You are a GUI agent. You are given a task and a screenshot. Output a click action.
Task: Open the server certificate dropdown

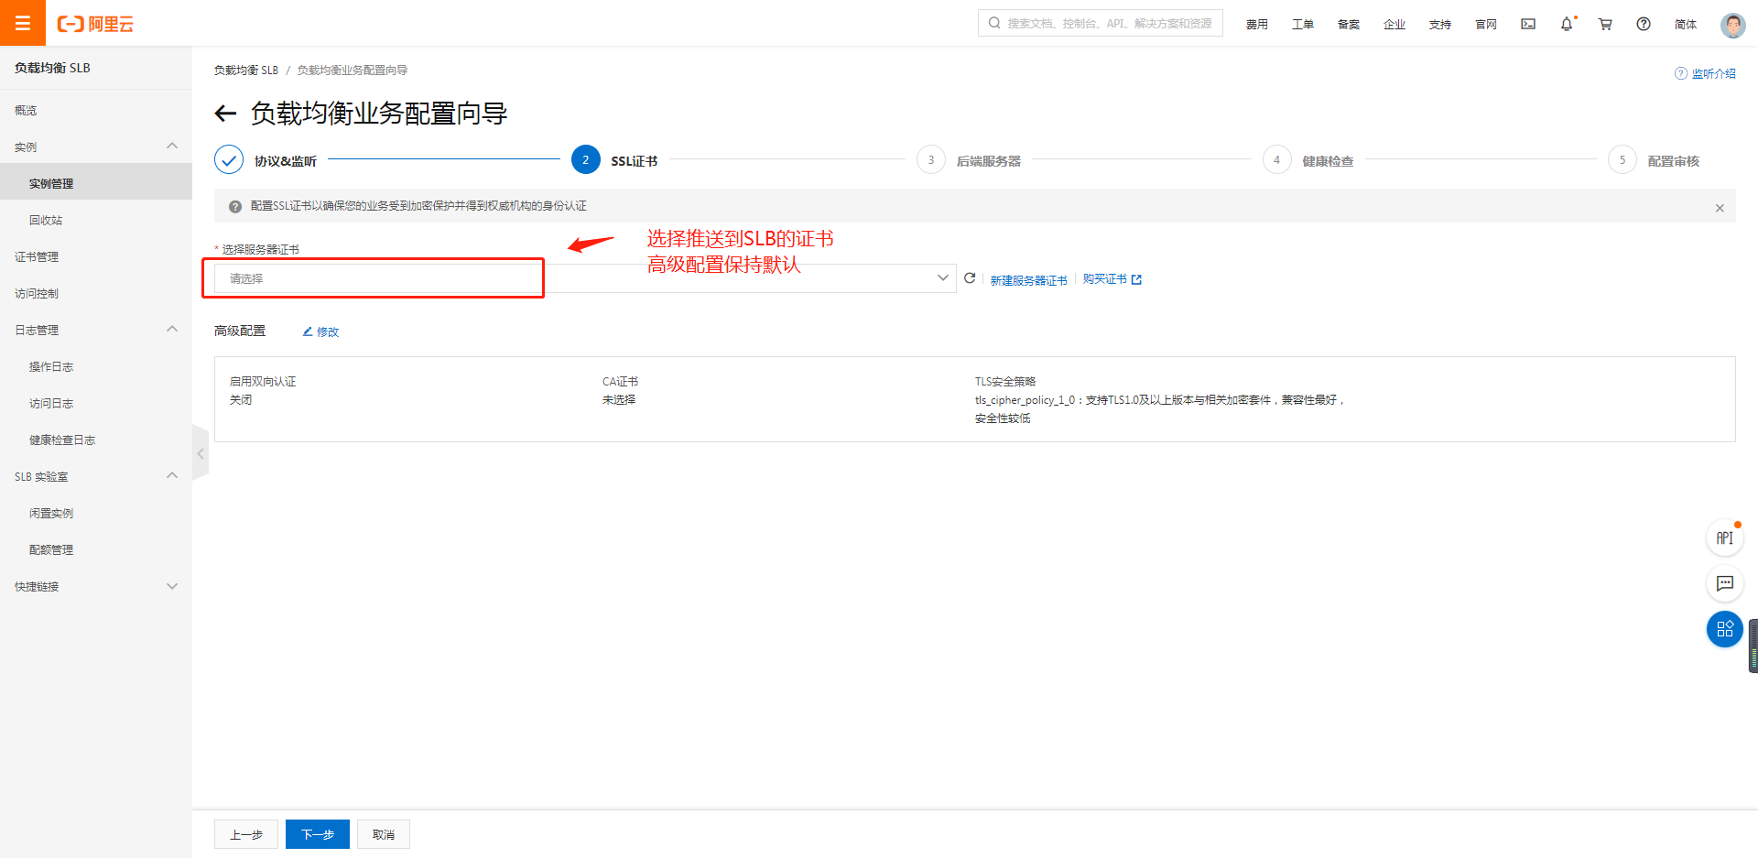pos(584,278)
